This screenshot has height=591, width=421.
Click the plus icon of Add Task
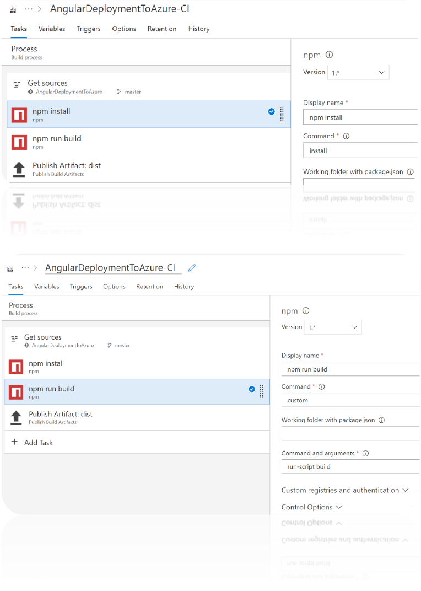(14, 442)
